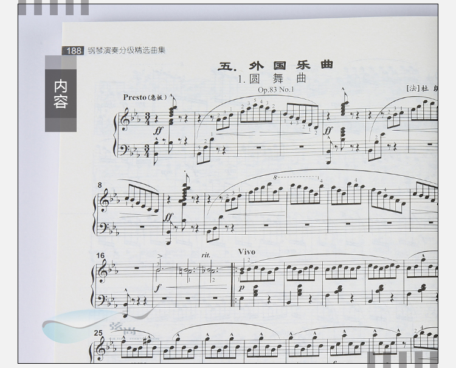Click measure number 8

click(100, 186)
